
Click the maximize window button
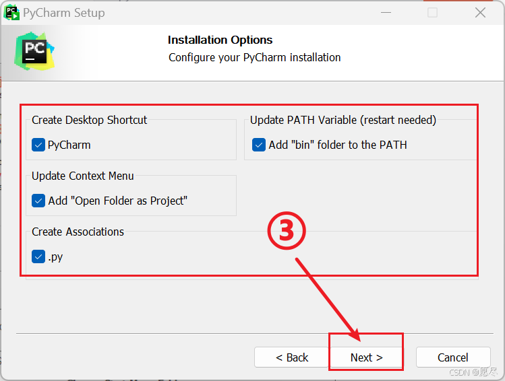click(433, 13)
